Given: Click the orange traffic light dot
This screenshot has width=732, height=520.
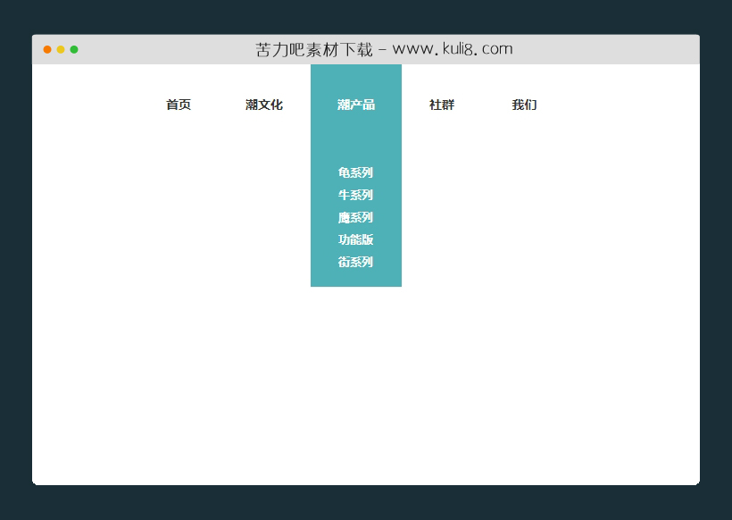Looking at the screenshot, I should coord(46,49).
